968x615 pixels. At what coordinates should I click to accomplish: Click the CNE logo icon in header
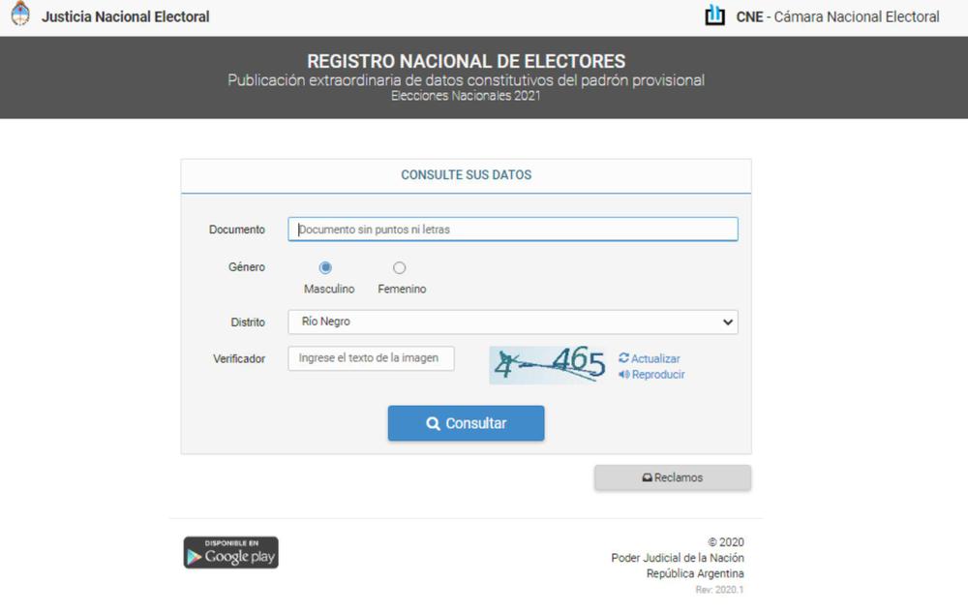[715, 15]
